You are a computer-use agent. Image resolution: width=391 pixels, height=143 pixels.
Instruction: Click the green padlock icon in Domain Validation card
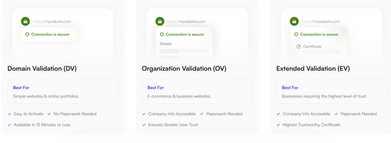click(25, 21)
